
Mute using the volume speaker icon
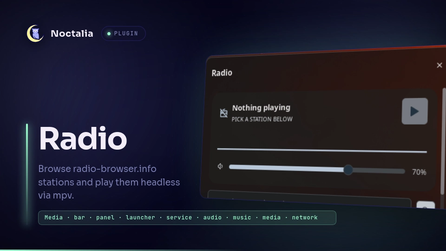pyautogui.click(x=220, y=166)
